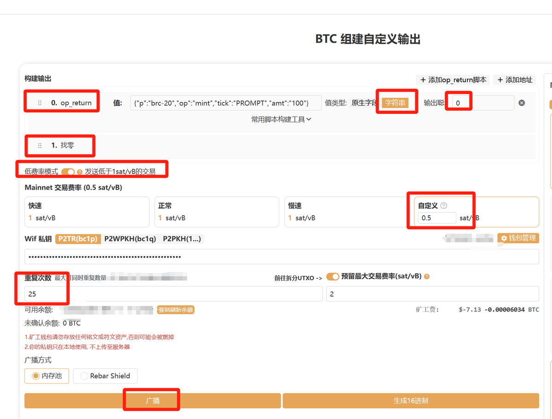This screenshot has width=552, height=419.
Task: Toggle the 预留最大交易费率 switch
Action: coord(333,276)
